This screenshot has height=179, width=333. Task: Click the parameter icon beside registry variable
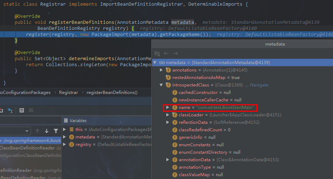[72, 144]
